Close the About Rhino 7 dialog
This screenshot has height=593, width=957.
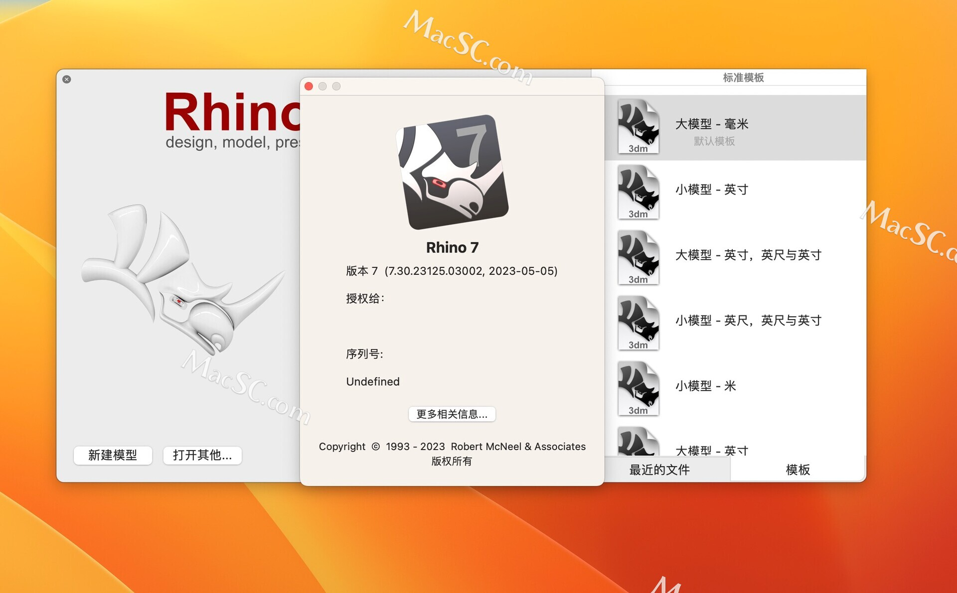[309, 86]
